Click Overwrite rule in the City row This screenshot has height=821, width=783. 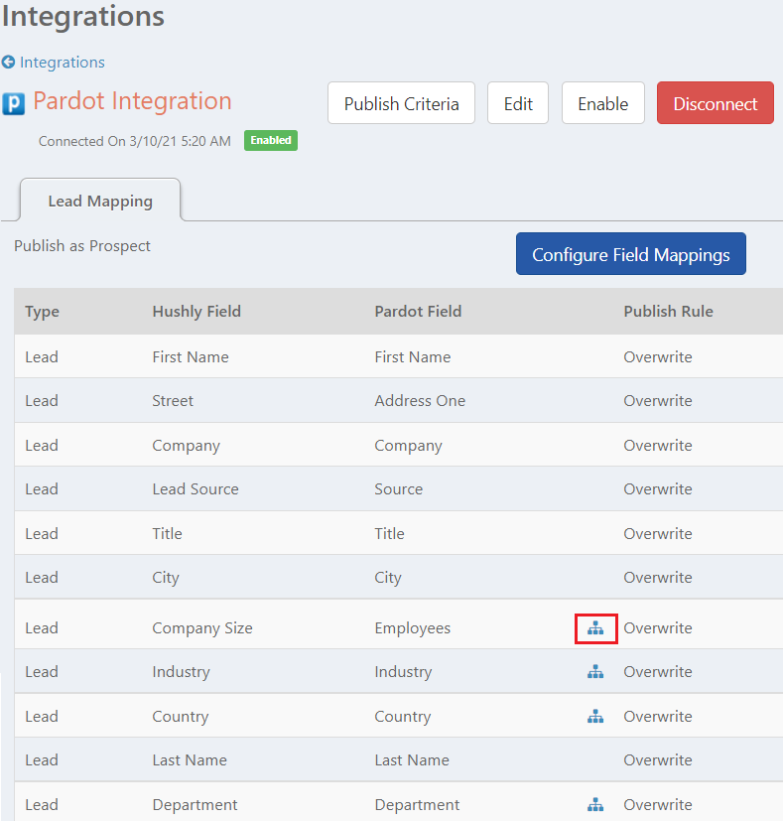(658, 578)
